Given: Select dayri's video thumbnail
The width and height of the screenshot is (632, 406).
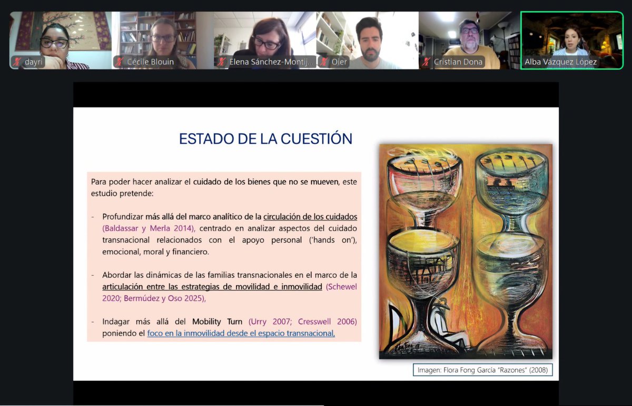Looking at the screenshot, I should tap(61, 41).
